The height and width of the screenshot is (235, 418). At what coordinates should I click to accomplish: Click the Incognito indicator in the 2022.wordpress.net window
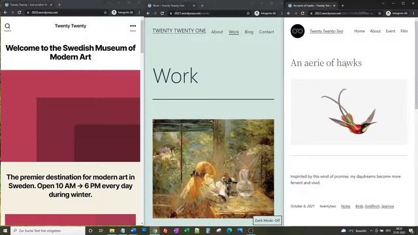397,13
